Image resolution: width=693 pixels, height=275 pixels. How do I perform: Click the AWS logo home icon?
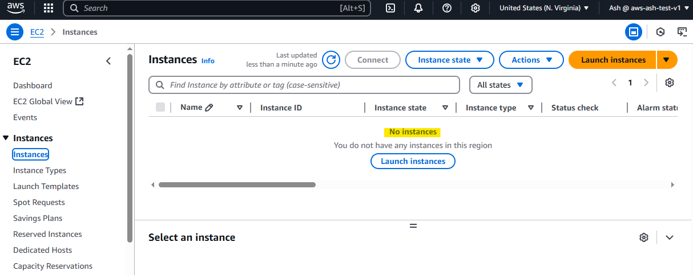16,8
